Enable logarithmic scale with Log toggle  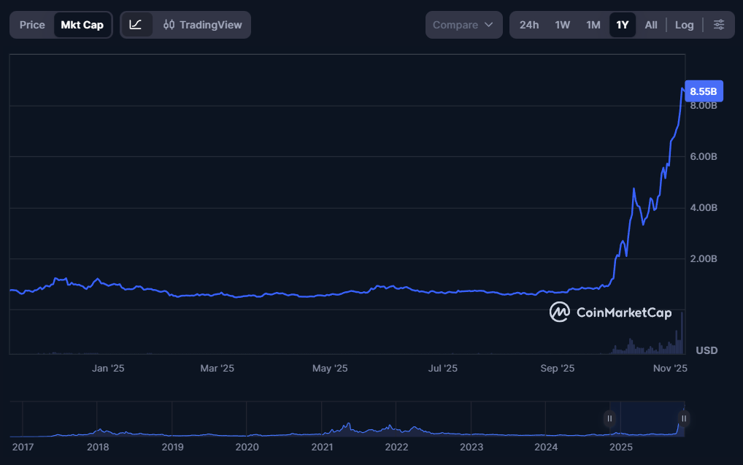(x=684, y=24)
